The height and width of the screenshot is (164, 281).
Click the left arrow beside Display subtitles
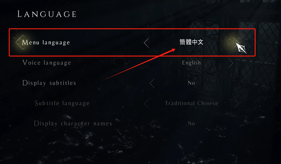pos(152,83)
